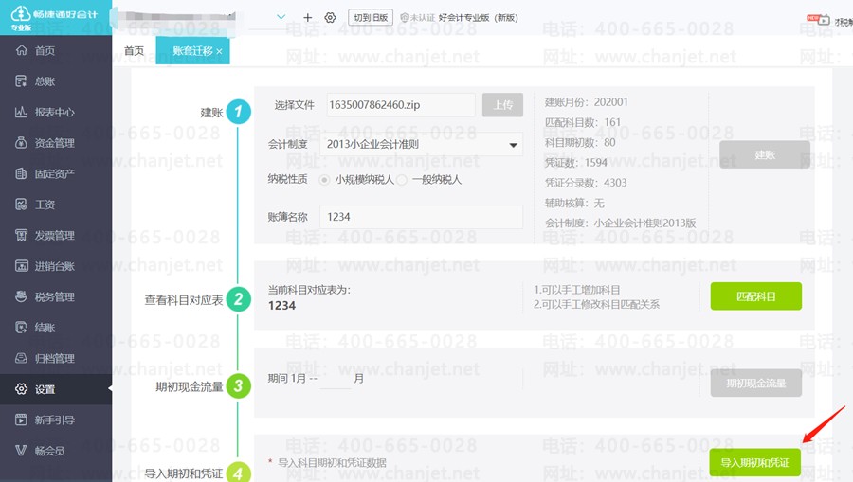Click the 账簿名称 input field
The image size is (853, 482).
422,217
